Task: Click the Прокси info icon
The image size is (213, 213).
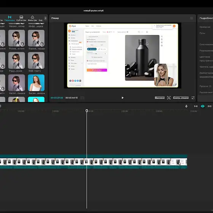Action: coord(210,86)
